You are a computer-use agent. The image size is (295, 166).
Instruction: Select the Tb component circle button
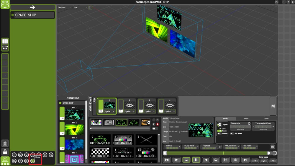click(14, 161)
